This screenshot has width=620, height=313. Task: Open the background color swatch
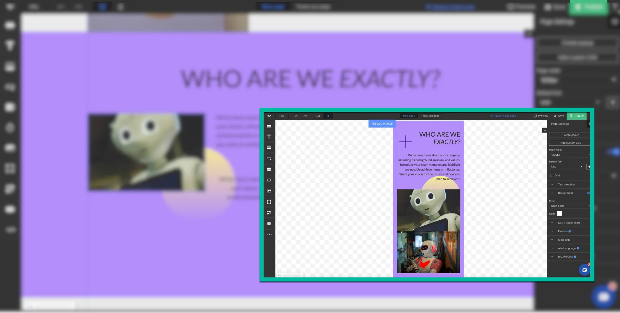pyautogui.click(x=559, y=214)
